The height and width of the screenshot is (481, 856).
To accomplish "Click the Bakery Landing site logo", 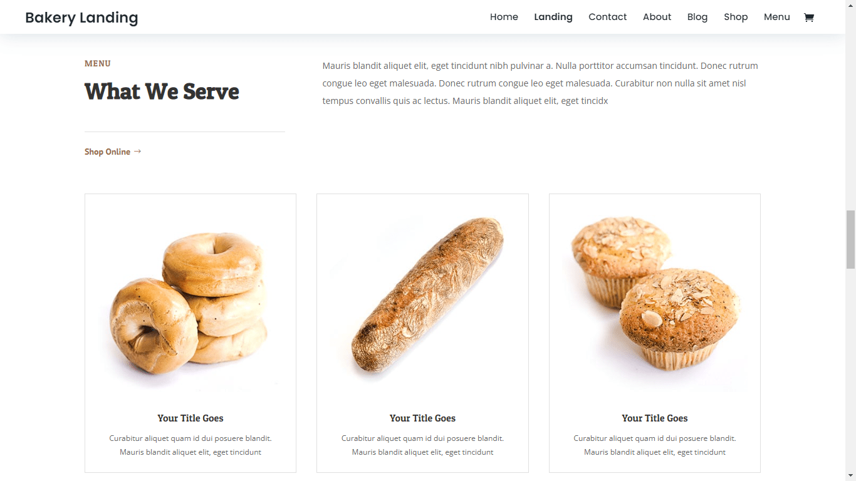I will (81, 18).
